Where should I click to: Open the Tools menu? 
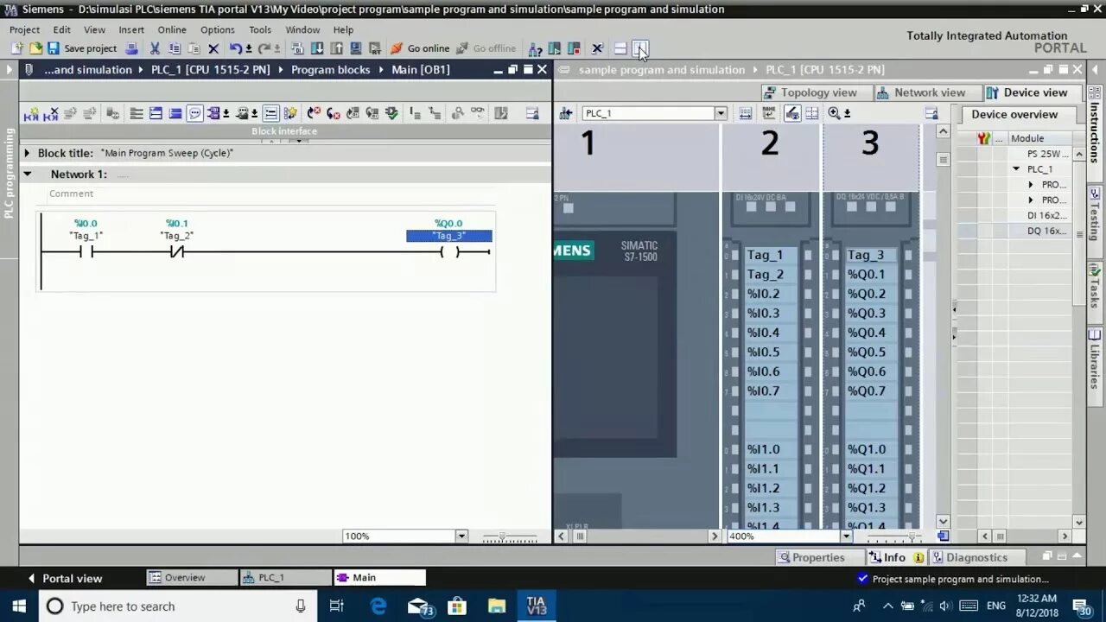click(260, 29)
